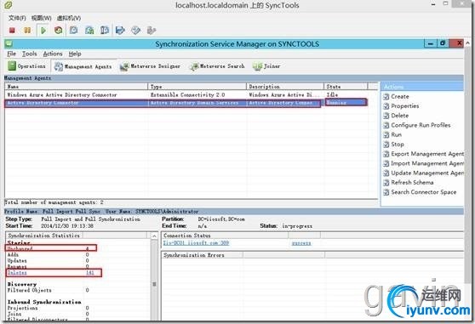Click the Idle state cell
Screen dimensions: 475x324
coord(332,94)
